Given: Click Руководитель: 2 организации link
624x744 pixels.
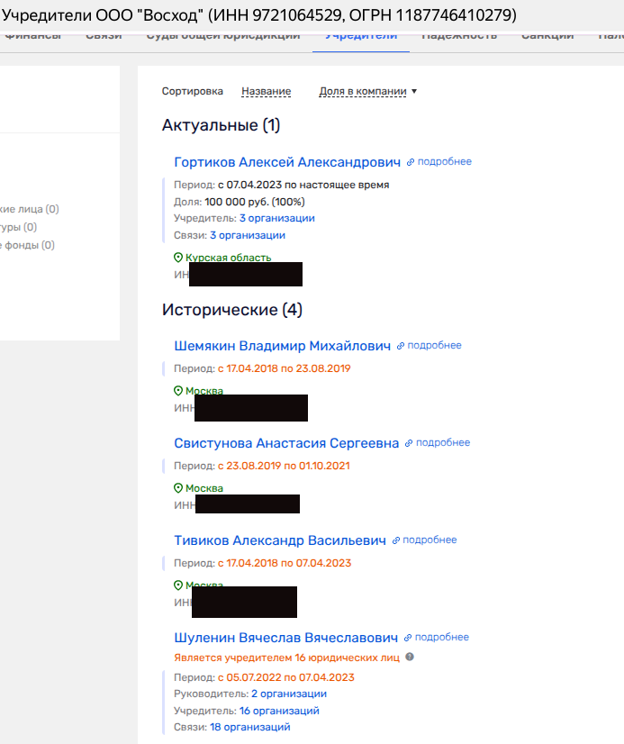Looking at the screenshot, I should tap(288, 694).
